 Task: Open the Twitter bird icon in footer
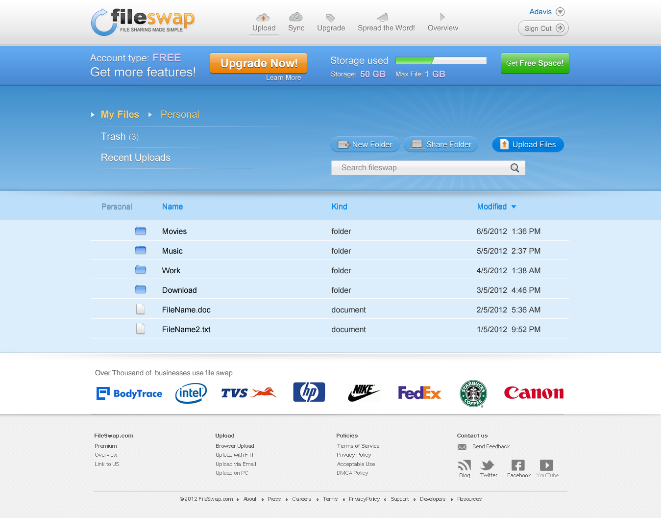488,465
